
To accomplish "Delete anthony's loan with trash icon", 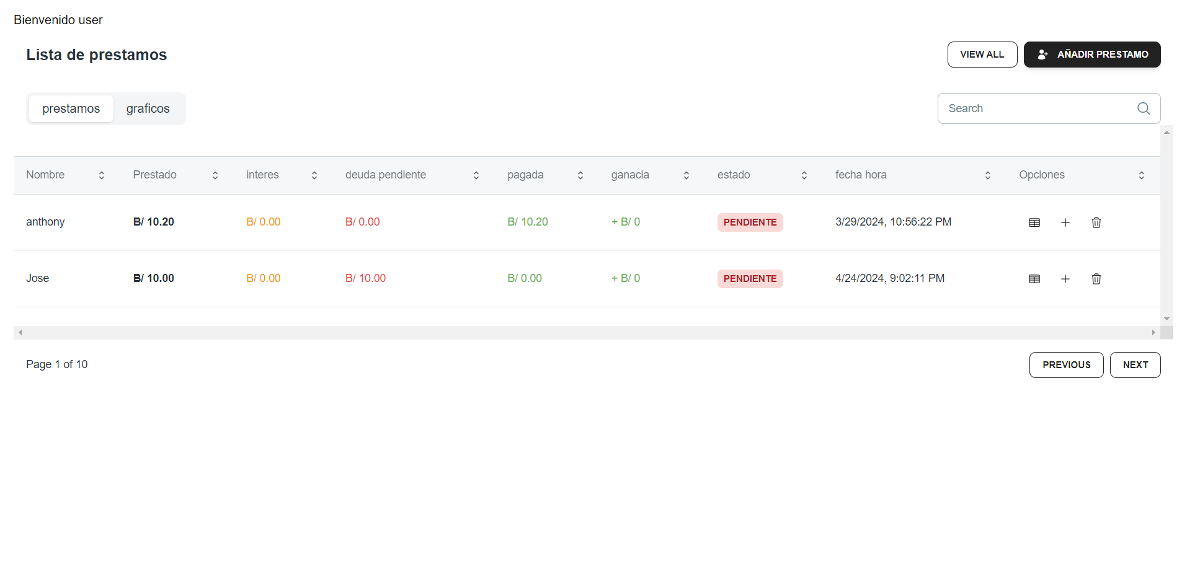I will [1096, 222].
